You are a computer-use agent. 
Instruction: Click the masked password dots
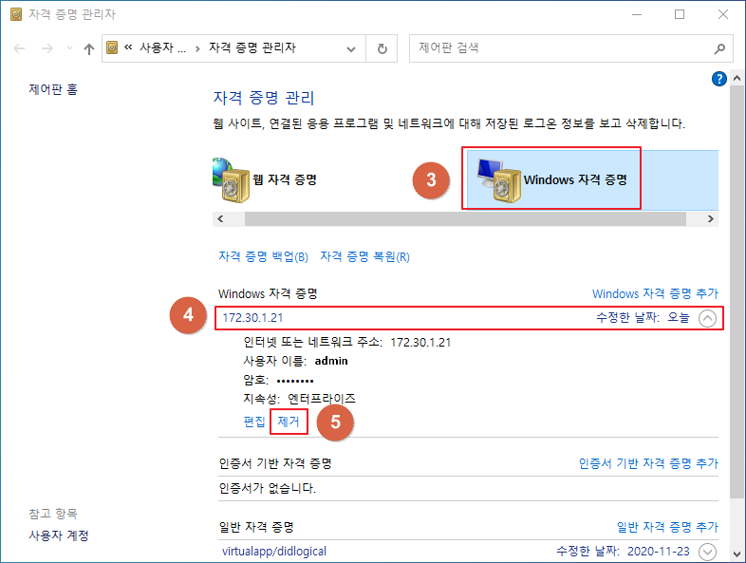point(295,381)
